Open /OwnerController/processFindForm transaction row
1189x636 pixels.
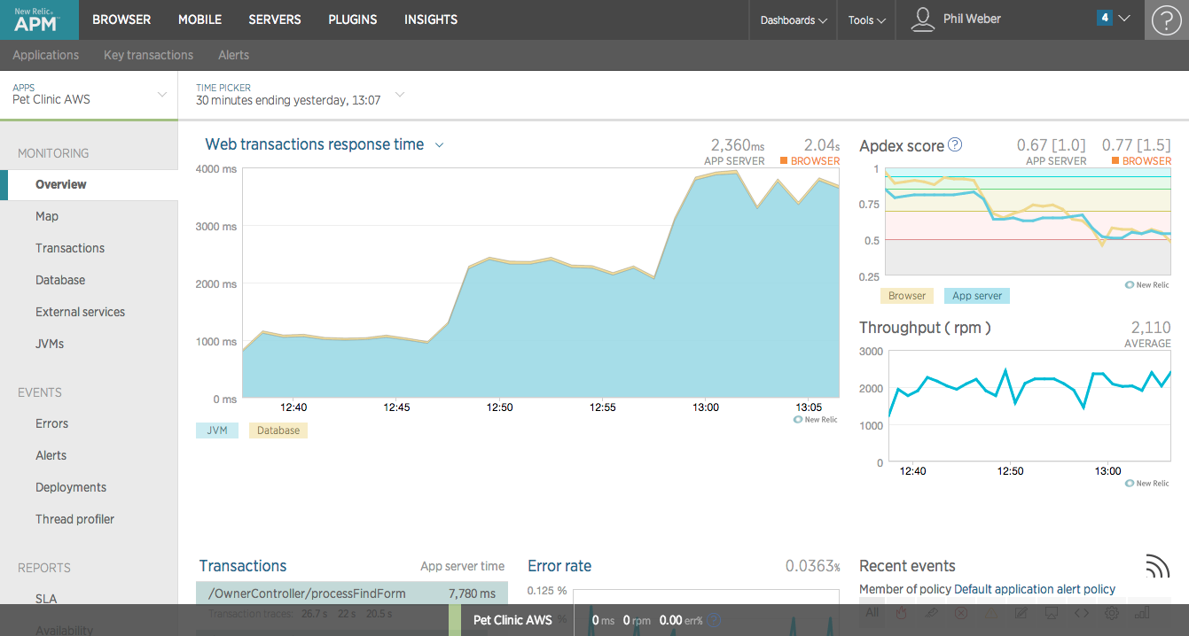[x=352, y=593]
